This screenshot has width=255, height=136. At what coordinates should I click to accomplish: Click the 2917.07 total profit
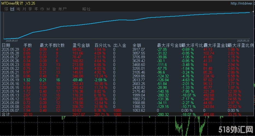[79, 114]
